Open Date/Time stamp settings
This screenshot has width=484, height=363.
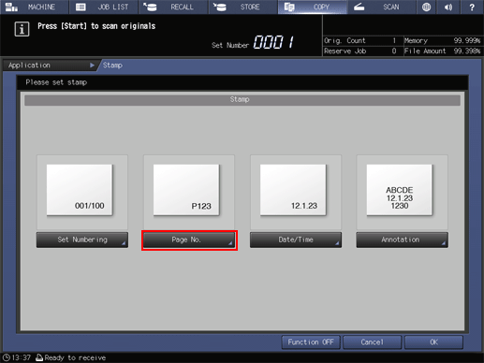tap(296, 240)
